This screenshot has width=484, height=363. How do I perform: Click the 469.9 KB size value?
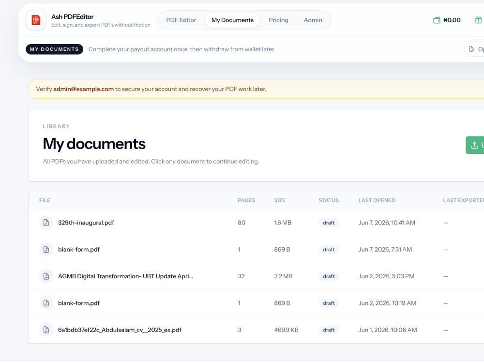point(286,330)
